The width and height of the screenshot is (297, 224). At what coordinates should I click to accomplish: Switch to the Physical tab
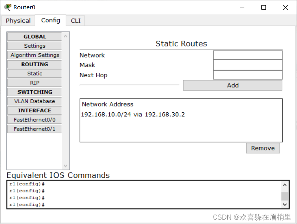pyautogui.click(x=18, y=21)
